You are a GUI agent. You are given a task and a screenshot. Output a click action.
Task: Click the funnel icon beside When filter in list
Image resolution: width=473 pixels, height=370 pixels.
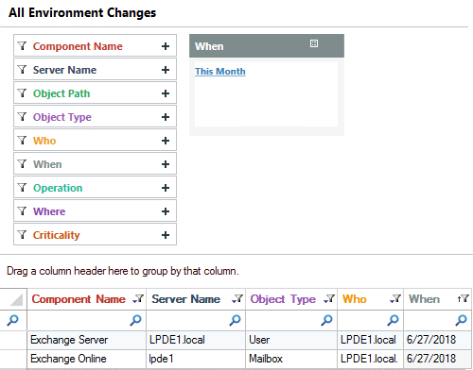click(22, 164)
